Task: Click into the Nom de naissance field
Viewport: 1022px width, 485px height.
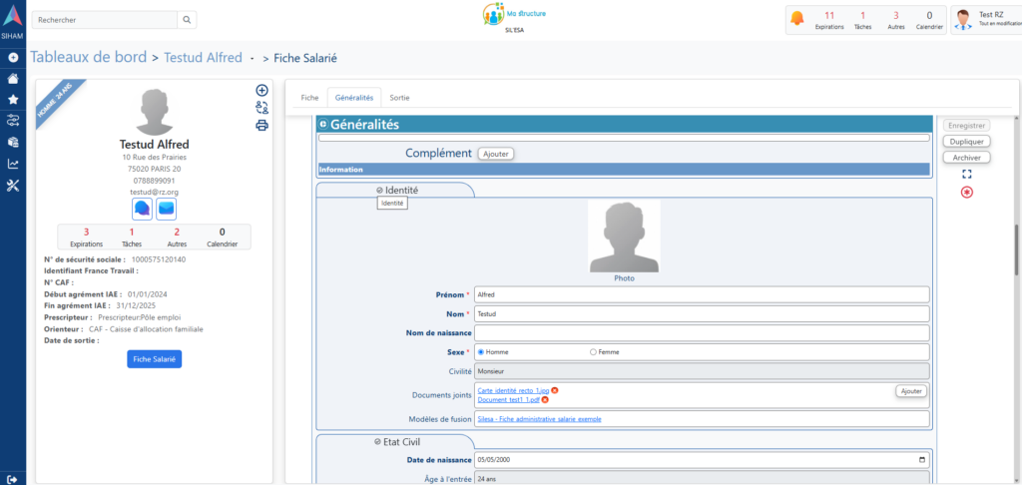Action: click(x=701, y=333)
